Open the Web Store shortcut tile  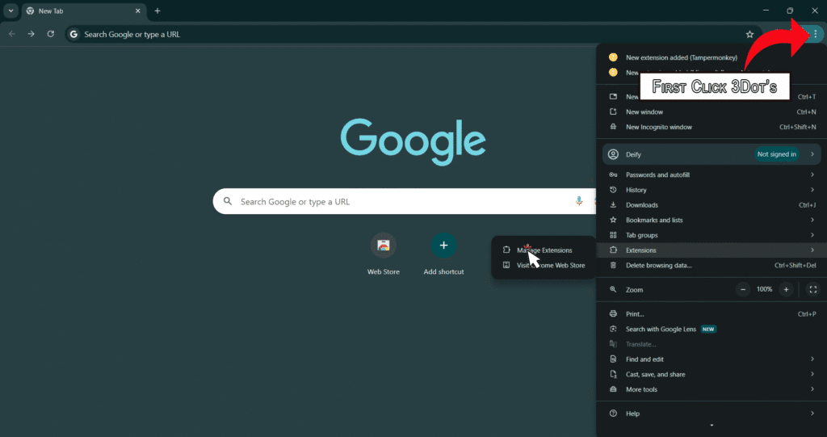point(384,254)
